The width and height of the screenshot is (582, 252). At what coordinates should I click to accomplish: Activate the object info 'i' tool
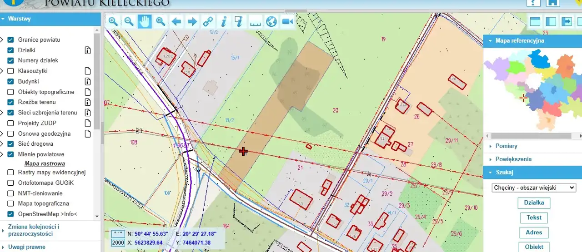pyautogui.click(x=224, y=21)
